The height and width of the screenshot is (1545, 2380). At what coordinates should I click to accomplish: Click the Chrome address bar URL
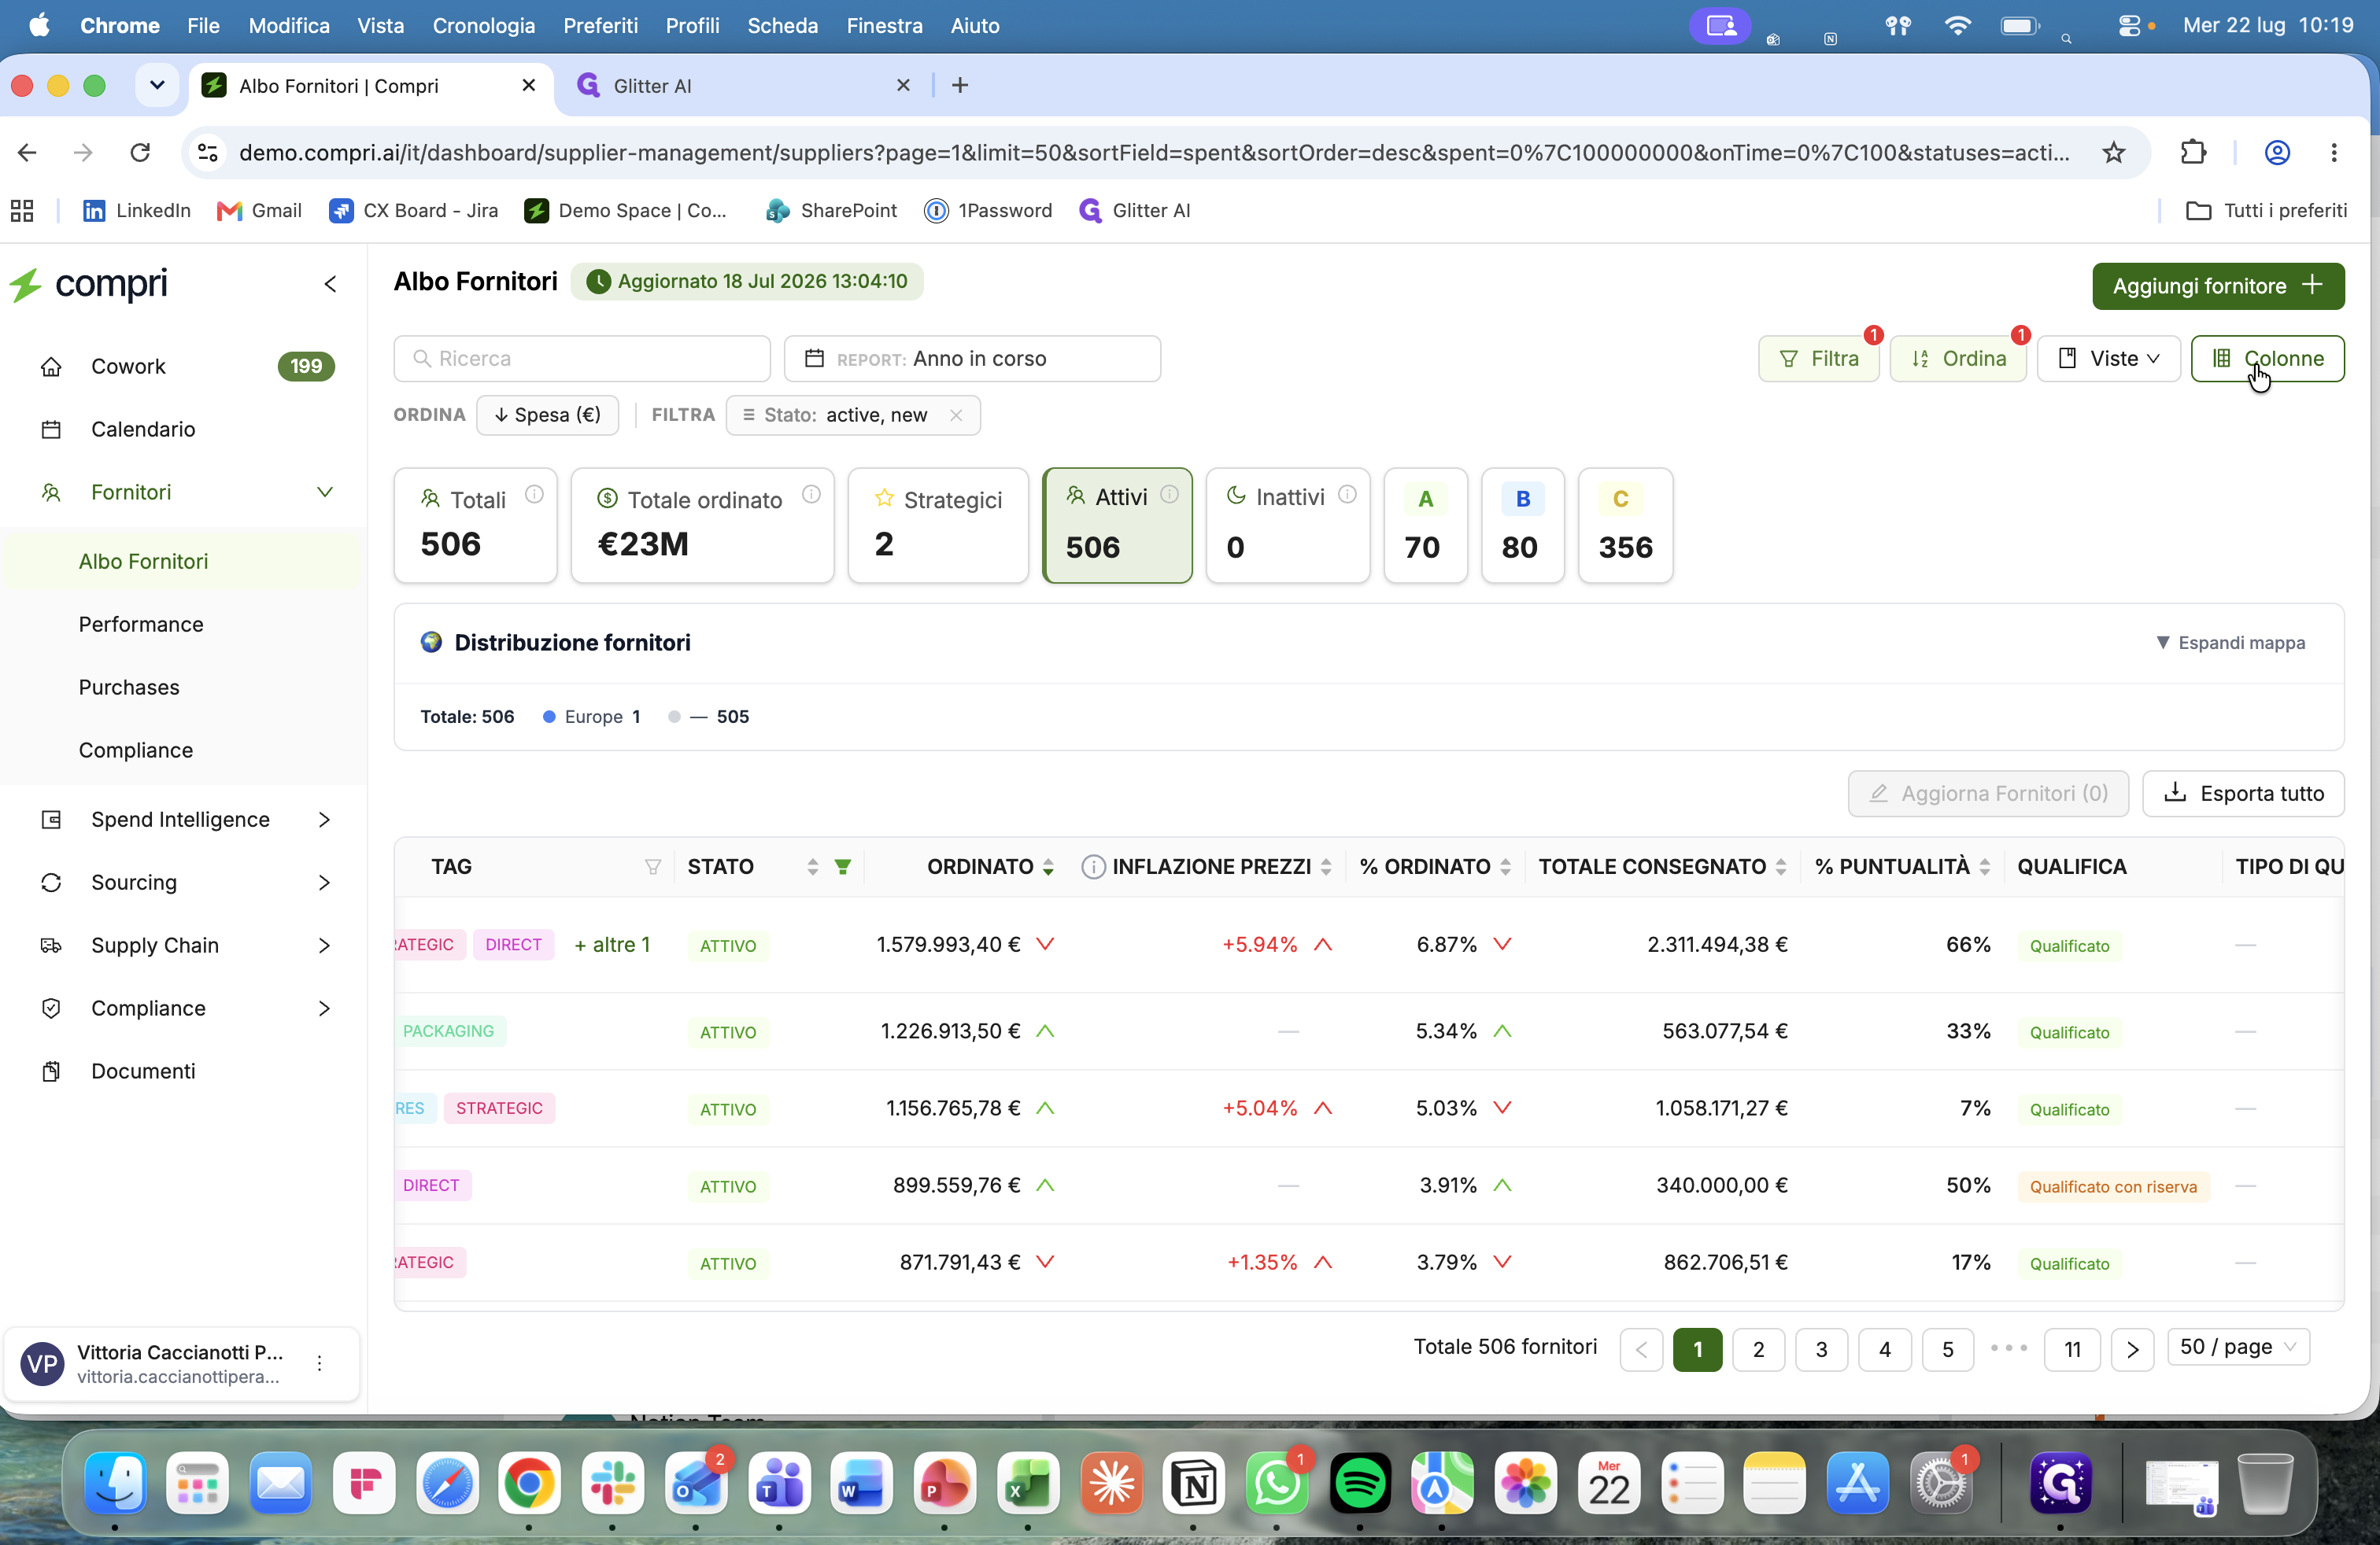click(x=1154, y=153)
